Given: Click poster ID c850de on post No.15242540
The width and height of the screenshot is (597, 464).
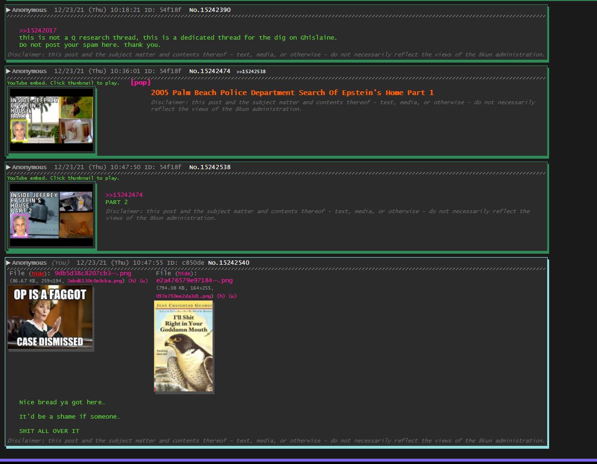Looking at the screenshot, I should pos(193,263).
